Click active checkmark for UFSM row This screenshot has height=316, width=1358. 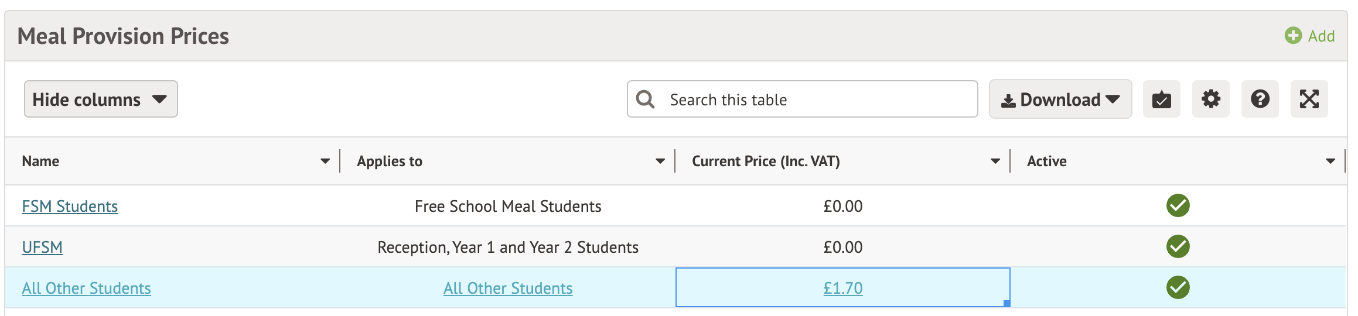[1178, 247]
